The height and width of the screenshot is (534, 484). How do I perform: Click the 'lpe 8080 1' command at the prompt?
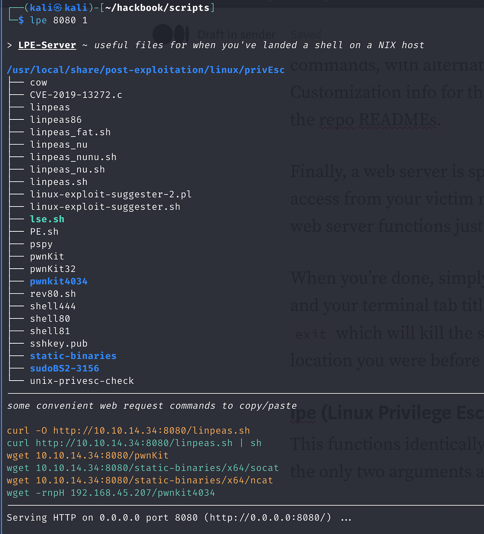pyautogui.click(x=59, y=20)
